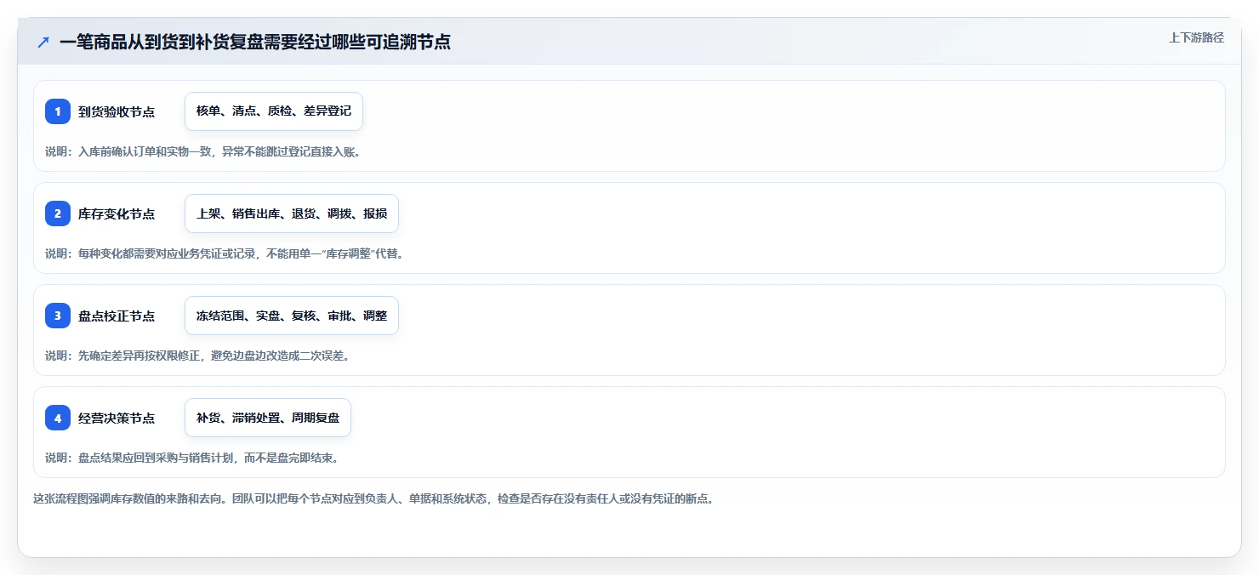The height and width of the screenshot is (575, 1259).
Task: Click the arrow icon beside the title
Action: [x=43, y=42]
